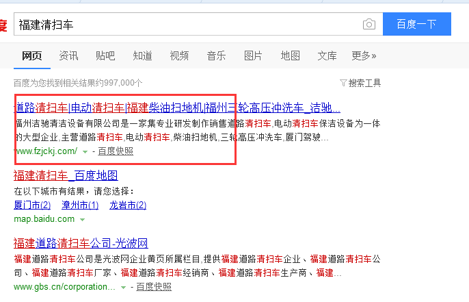Expand arrow next to www.fzjckj.com/
469x302 pixels.
[85, 152]
